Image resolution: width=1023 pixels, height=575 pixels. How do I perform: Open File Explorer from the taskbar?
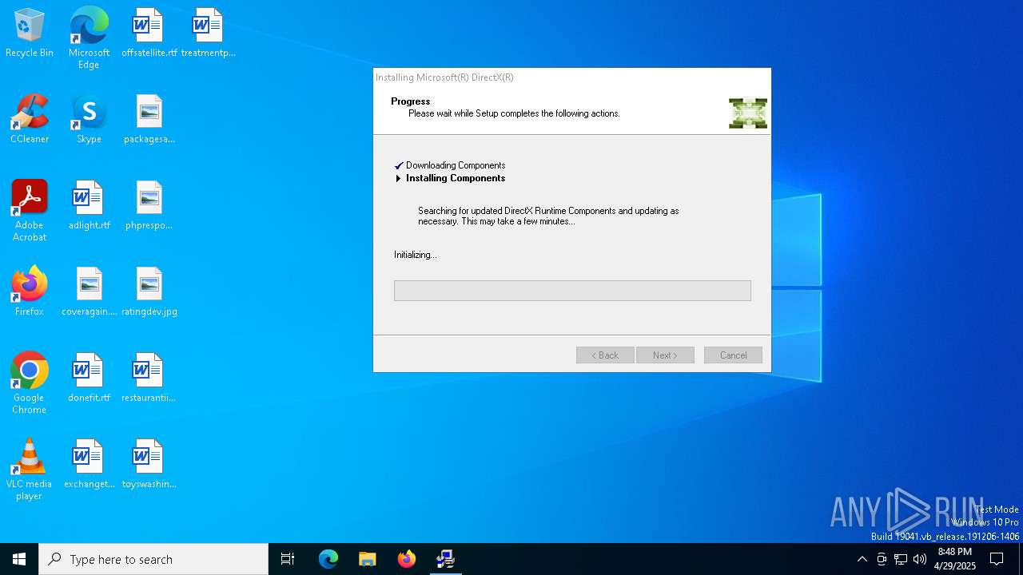tap(368, 559)
